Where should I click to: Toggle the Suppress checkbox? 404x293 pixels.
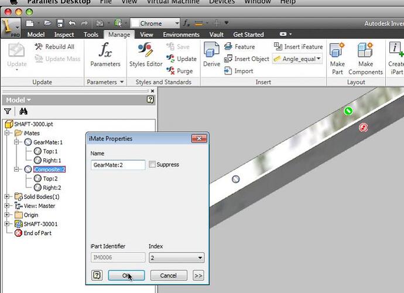tap(152, 164)
